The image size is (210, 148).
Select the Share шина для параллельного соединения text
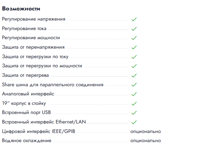pos(53,85)
